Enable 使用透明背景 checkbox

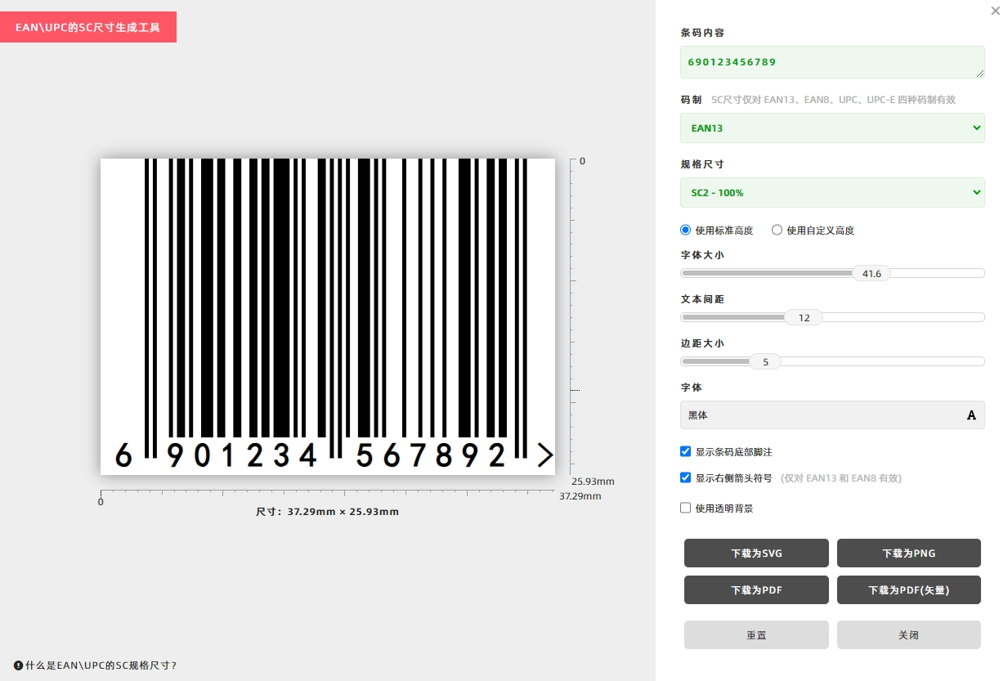tap(686, 508)
